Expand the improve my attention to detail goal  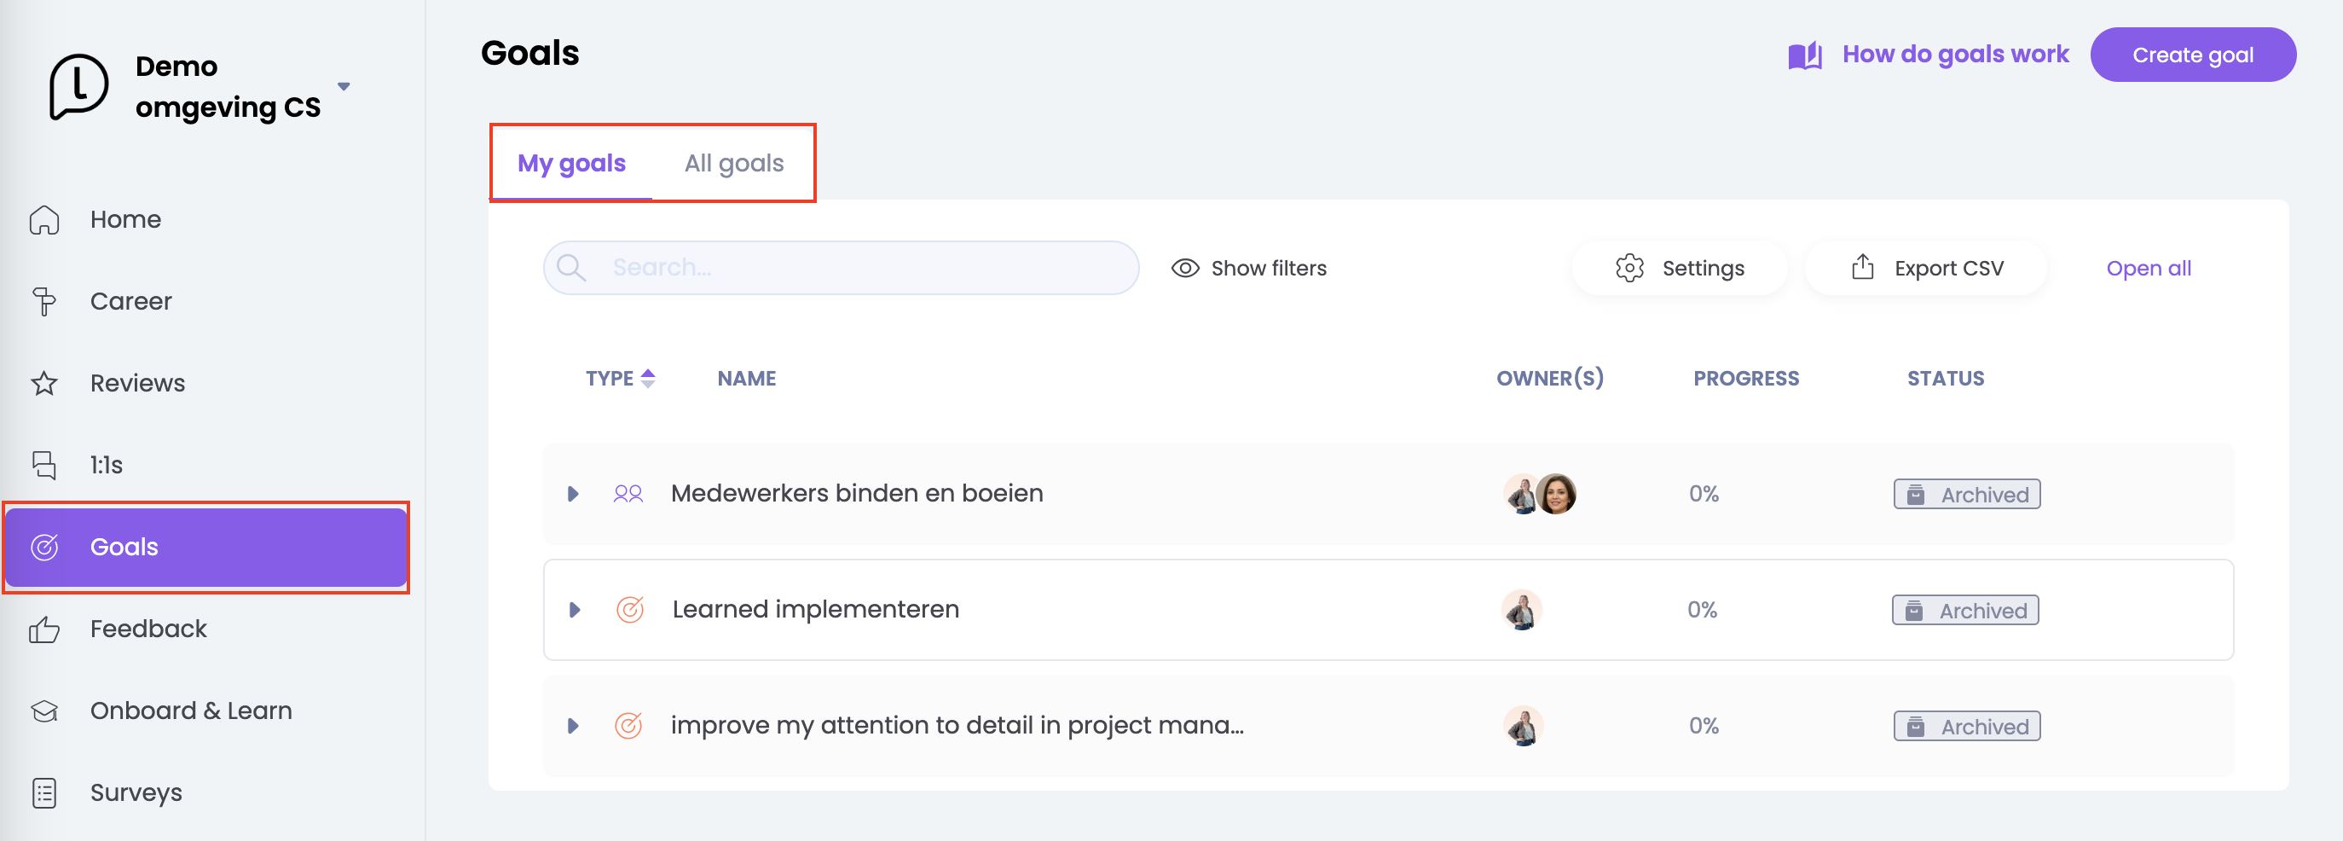pos(573,727)
